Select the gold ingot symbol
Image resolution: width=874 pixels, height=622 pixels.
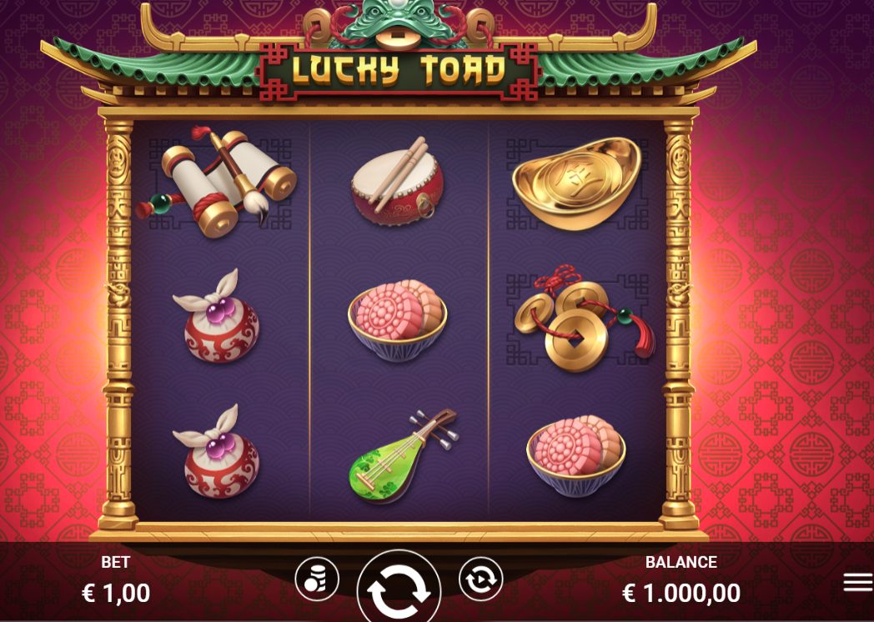coord(576,183)
